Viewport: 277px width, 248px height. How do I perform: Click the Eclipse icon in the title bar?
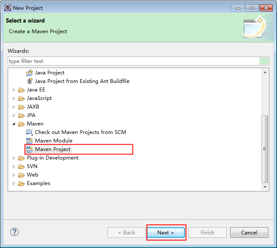click(x=8, y=8)
